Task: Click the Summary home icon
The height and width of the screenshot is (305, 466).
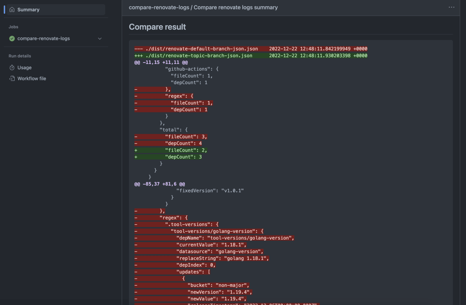Action: coord(12,10)
